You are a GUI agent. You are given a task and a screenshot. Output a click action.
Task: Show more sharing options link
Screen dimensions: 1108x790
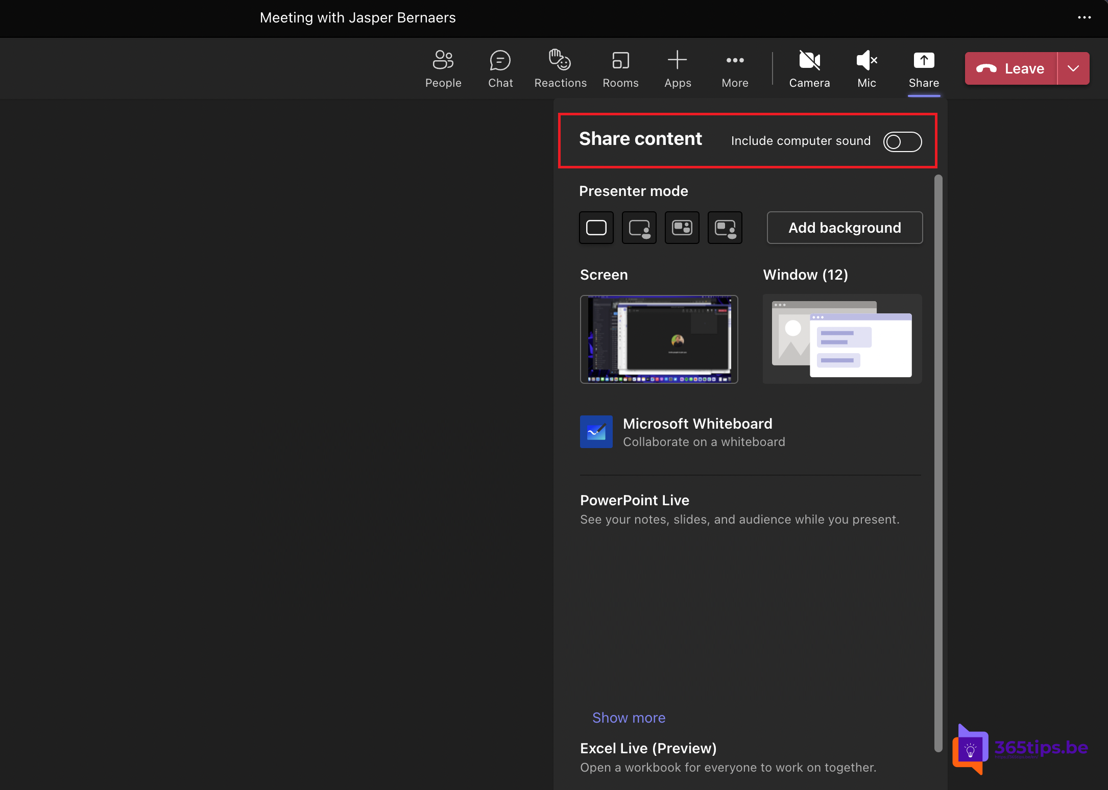coord(629,718)
